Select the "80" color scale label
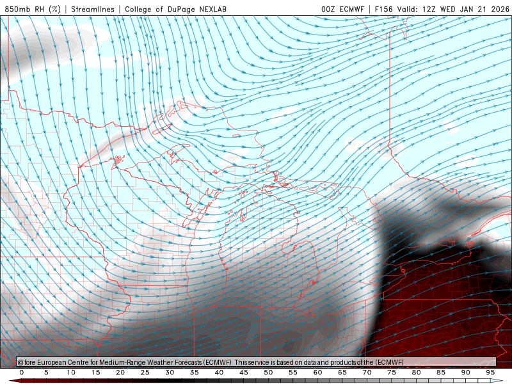 click(x=416, y=372)
